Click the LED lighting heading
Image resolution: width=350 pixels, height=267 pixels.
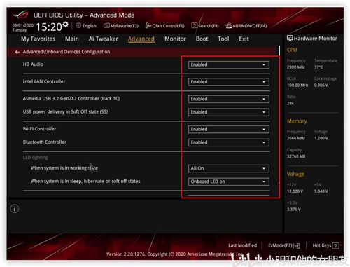[35, 158]
